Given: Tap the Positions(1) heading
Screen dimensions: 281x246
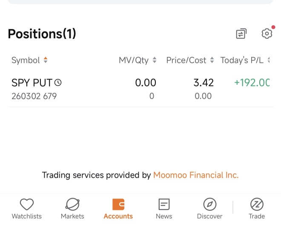Looking at the screenshot, I should 42,34.
